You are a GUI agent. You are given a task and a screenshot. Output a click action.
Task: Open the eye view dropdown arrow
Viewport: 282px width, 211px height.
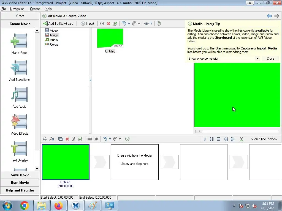point(151,24)
